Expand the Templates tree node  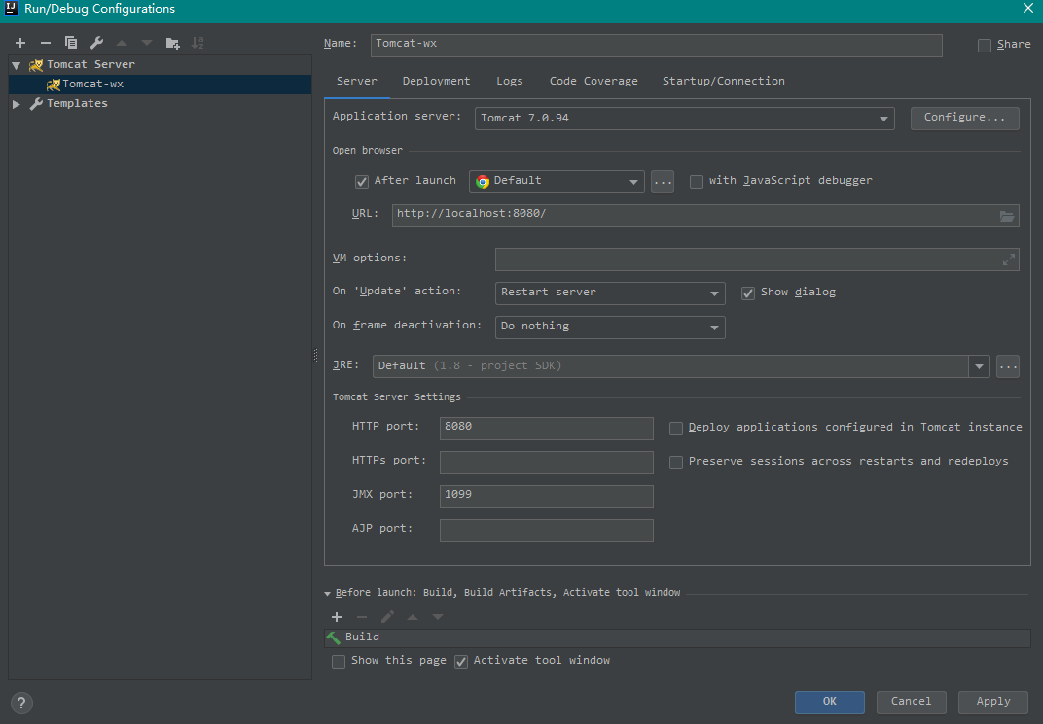[x=17, y=104]
